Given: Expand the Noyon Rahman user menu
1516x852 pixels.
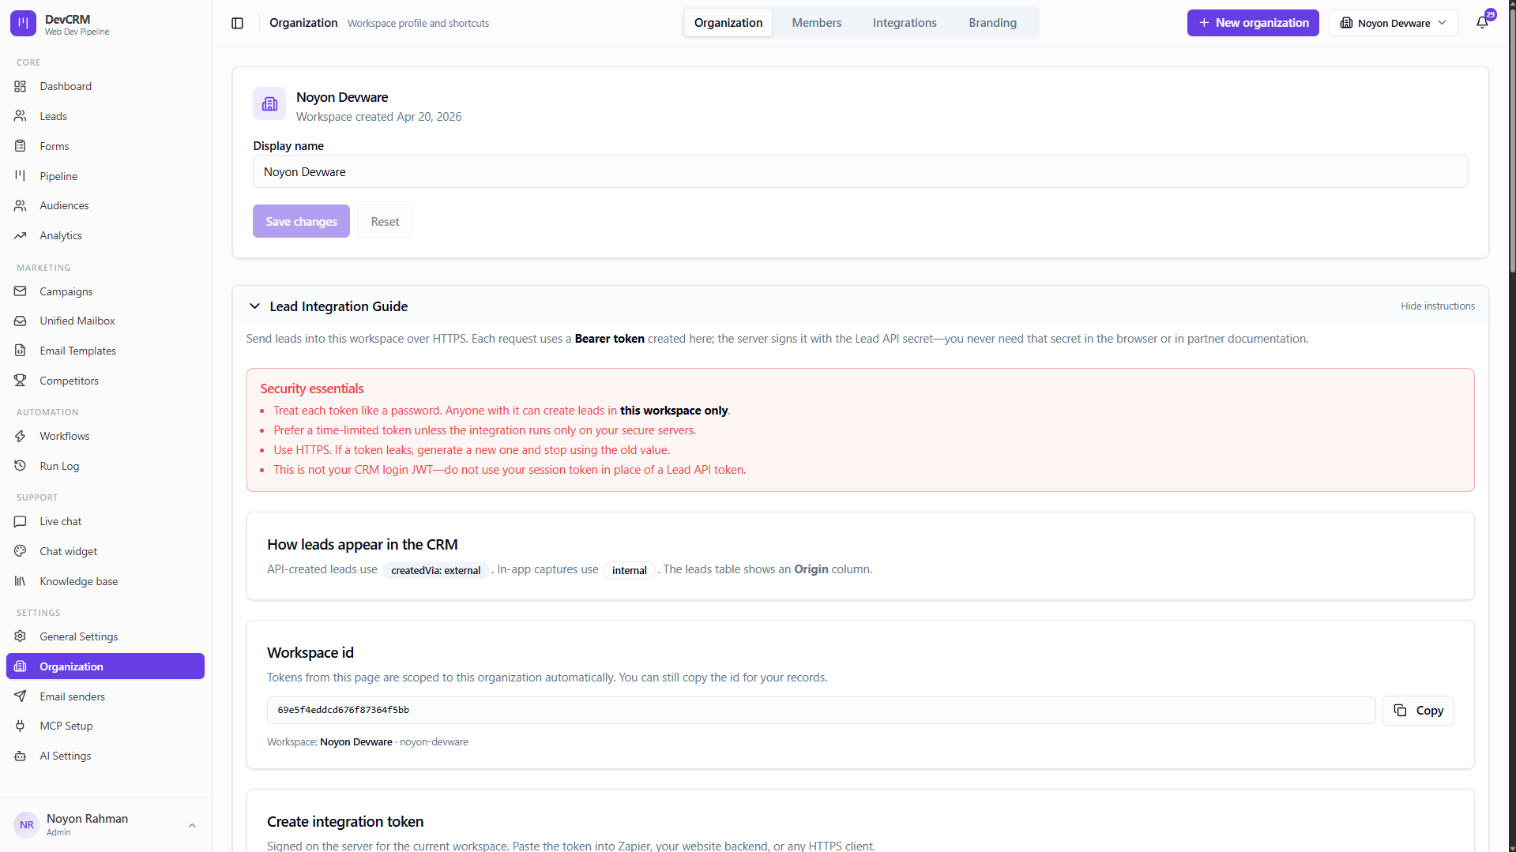Looking at the screenshot, I should [x=105, y=824].
